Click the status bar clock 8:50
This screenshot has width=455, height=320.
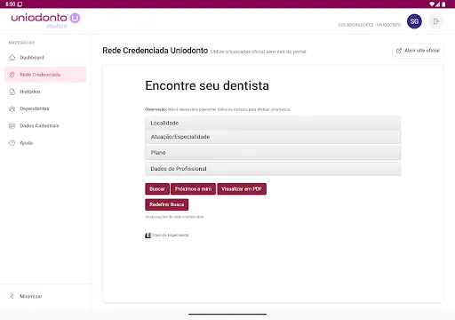(x=11, y=4)
